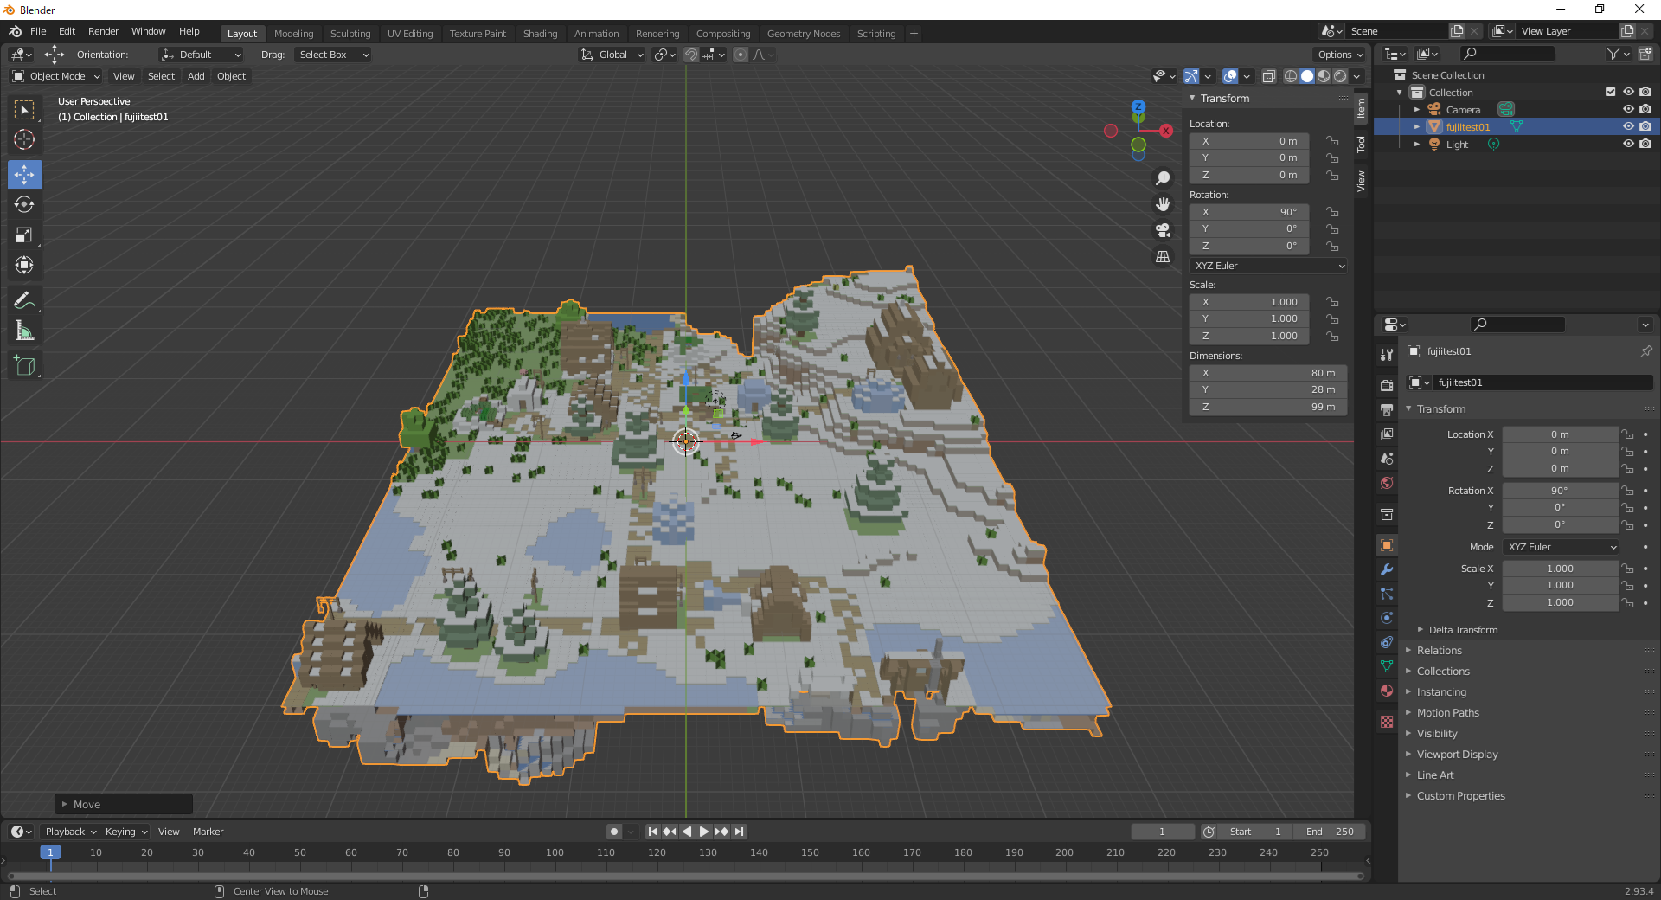1661x900 pixels.
Task: Open the Particles properties tab
Action: coord(1387,594)
